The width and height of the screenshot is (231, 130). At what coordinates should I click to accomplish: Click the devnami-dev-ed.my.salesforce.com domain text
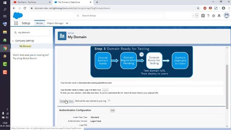[95, 83]
